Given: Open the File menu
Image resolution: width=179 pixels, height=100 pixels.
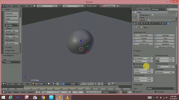Looking at the screenshot, I should click(9, 6).
